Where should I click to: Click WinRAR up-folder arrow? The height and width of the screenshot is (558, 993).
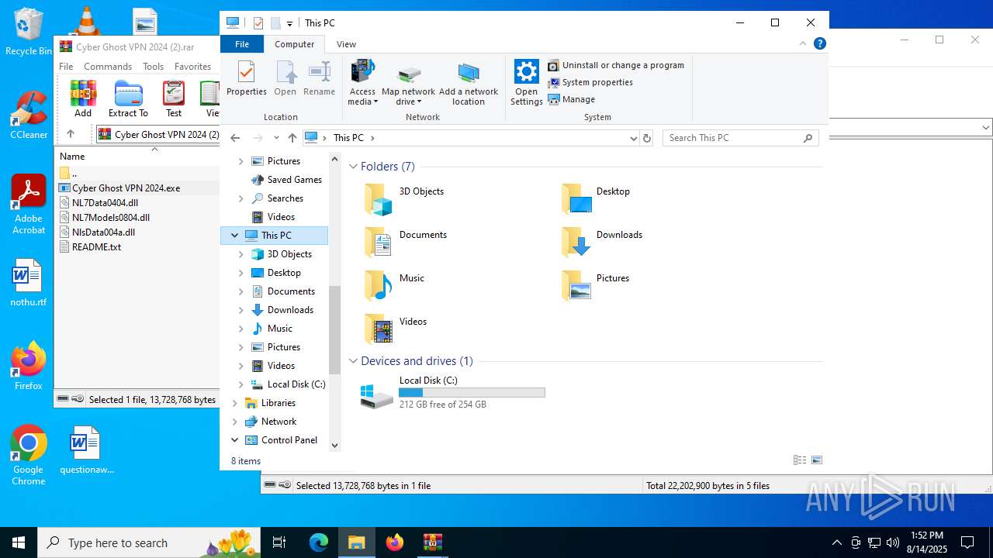pos(71,134)
